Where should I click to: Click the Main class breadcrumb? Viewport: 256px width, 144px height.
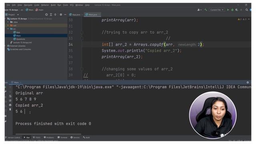[30, 10]
